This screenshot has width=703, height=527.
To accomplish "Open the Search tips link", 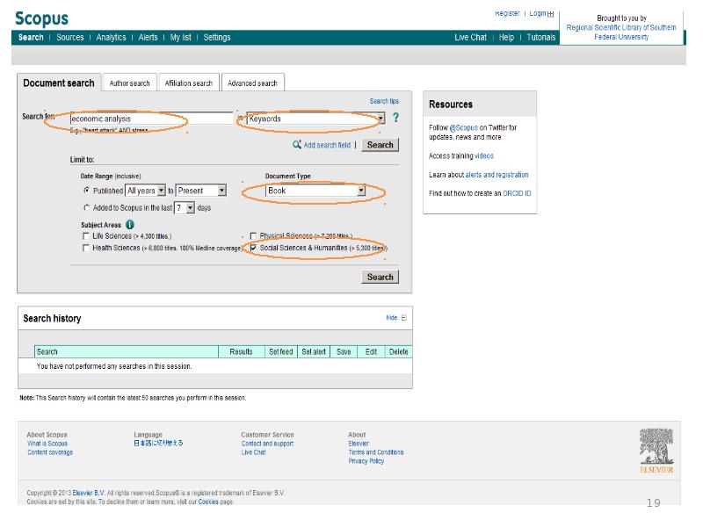I will (384, 102).
